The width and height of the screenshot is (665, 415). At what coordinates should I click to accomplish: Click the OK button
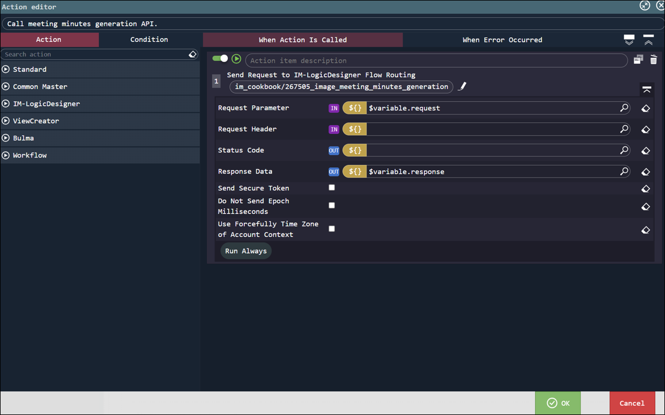557,403
